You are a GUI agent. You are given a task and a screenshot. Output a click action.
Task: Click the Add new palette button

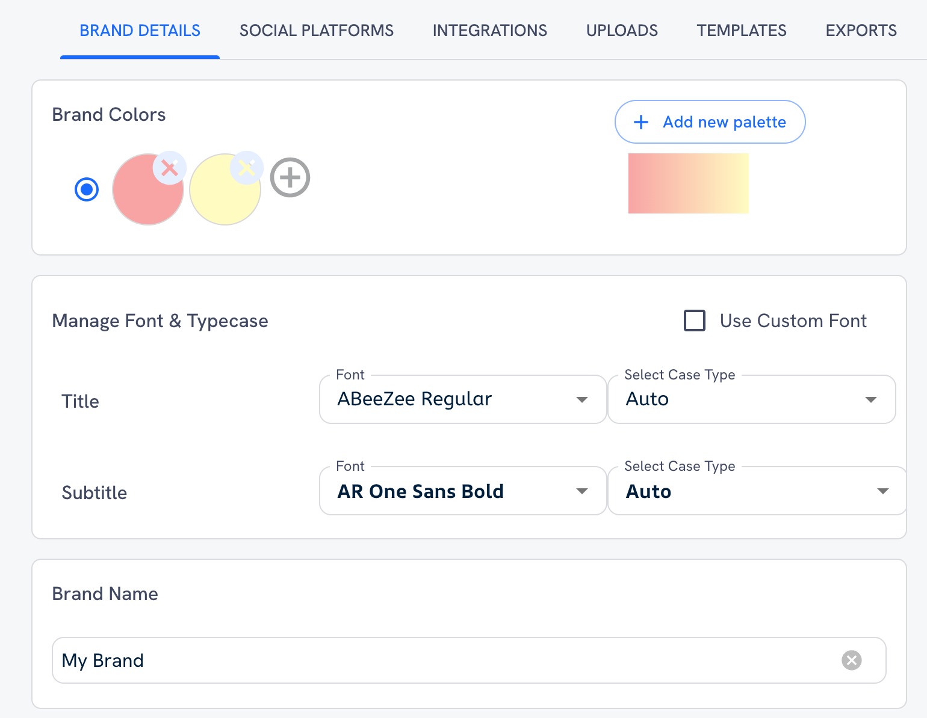(x=709, y=122)
